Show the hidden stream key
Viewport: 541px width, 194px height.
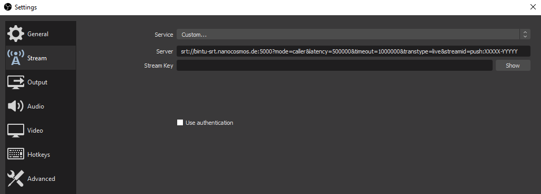click(513, 66)
